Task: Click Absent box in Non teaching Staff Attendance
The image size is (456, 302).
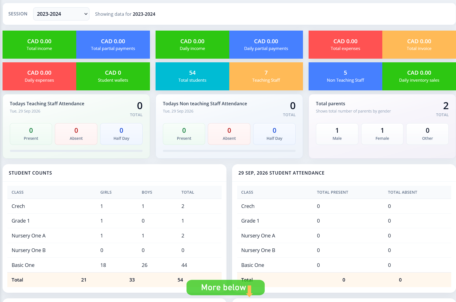Action: click(x=229, y=134)
